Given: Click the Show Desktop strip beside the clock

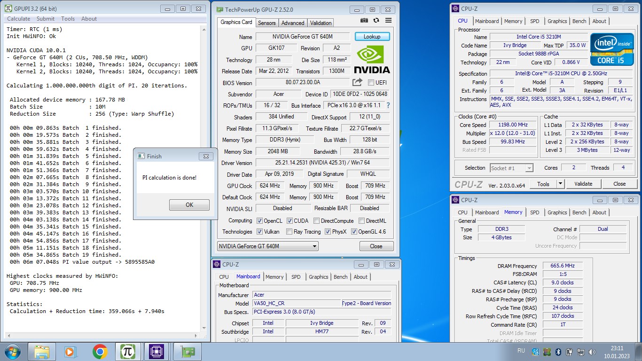Looking at the screenshot, I should click(x=639, y=352).
